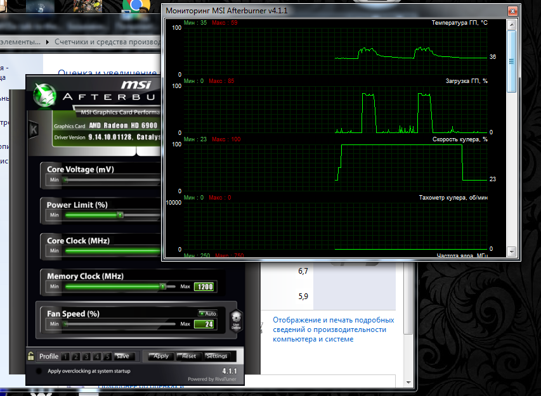The width and height of the screenshot is (541, 396).
Task: Click the monitoring window scrollbar thumb
Action: (x=512, y=61)
